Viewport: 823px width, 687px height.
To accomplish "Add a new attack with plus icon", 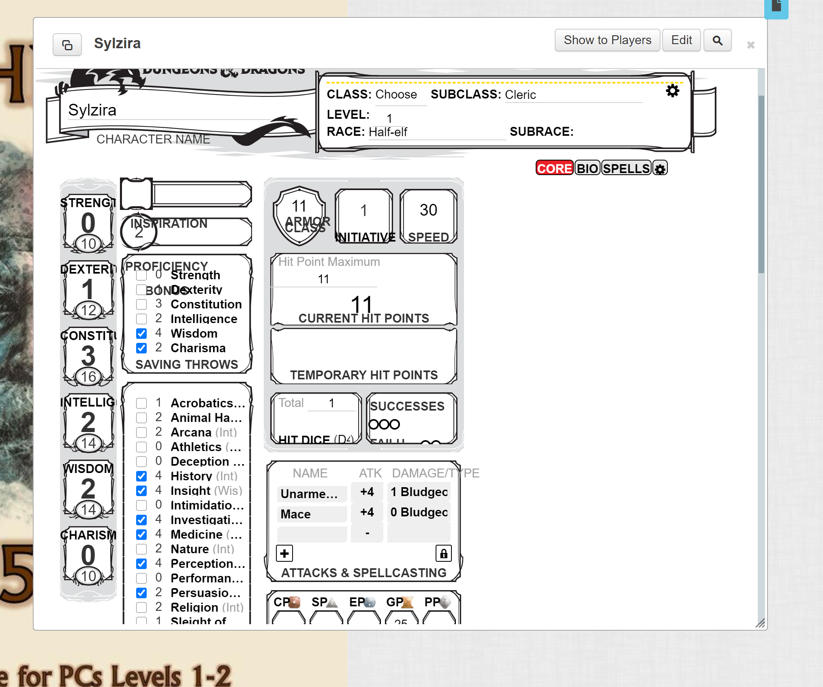I will point(284,553).
